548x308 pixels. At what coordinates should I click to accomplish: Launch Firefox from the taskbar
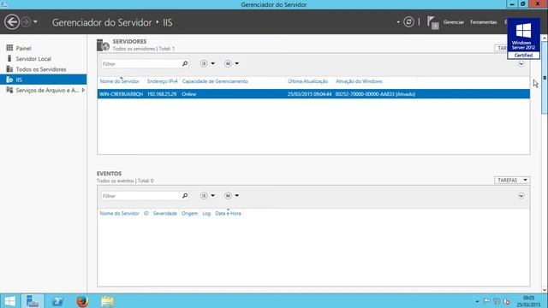[x=82, y=301]
